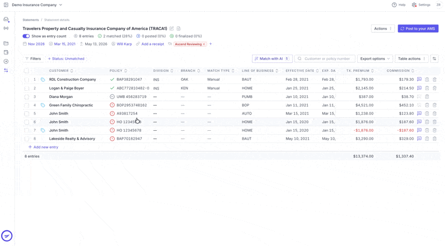Toggle Show as entry count switch

click(x=26, y=36)
